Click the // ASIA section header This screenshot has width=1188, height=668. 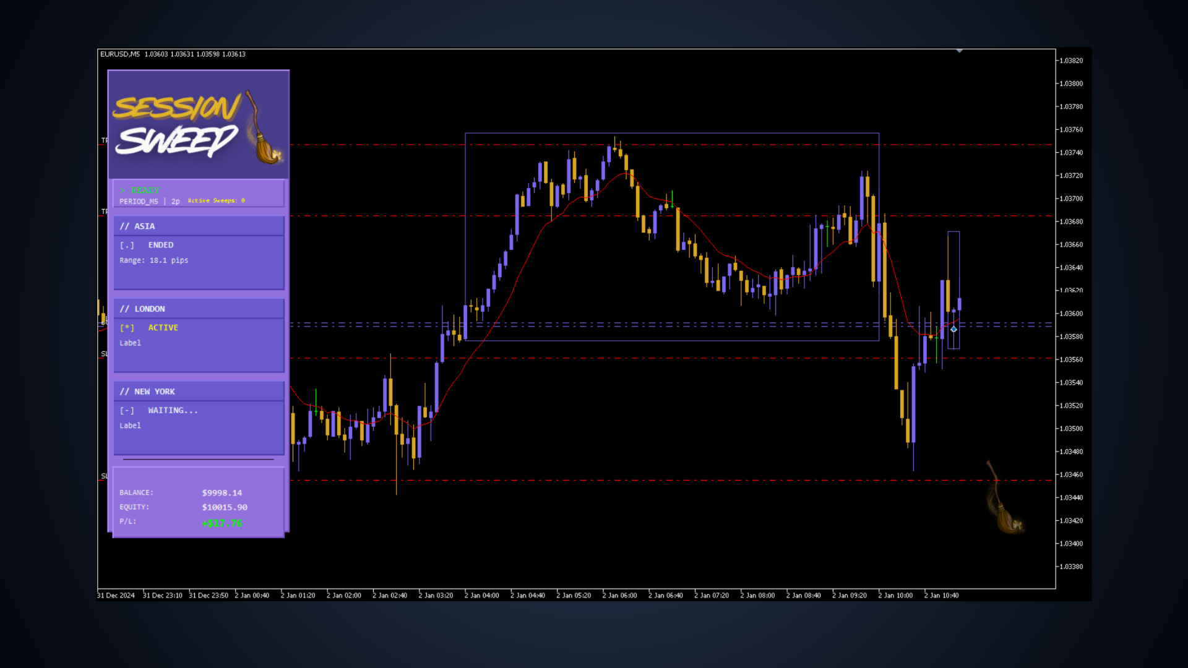[x=137, y=226]
